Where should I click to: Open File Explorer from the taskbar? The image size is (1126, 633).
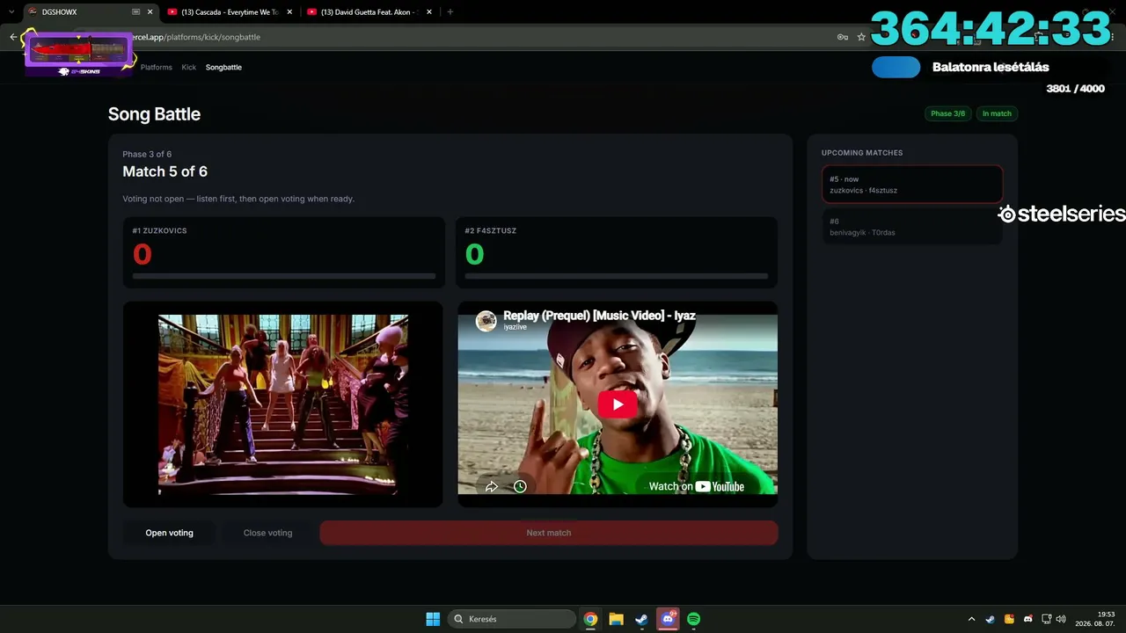pos(616,619)
